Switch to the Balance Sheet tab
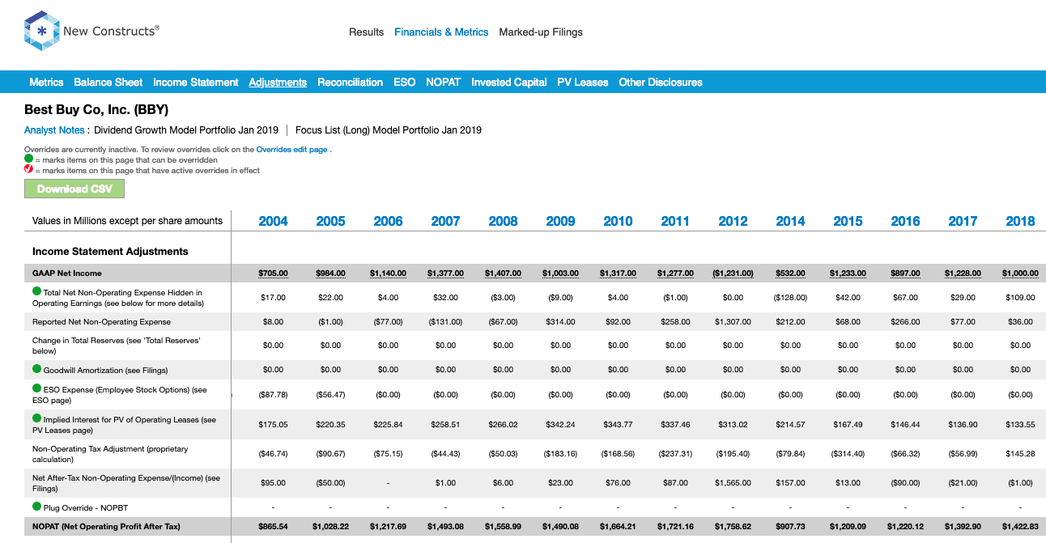1046x543 pixels. pyautogui.click(x=108, y=82)
